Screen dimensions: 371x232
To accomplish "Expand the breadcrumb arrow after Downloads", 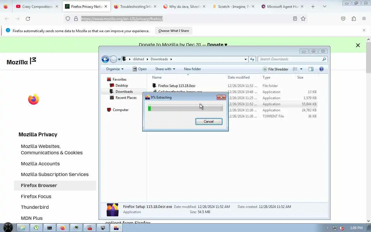I will point(171,59).
